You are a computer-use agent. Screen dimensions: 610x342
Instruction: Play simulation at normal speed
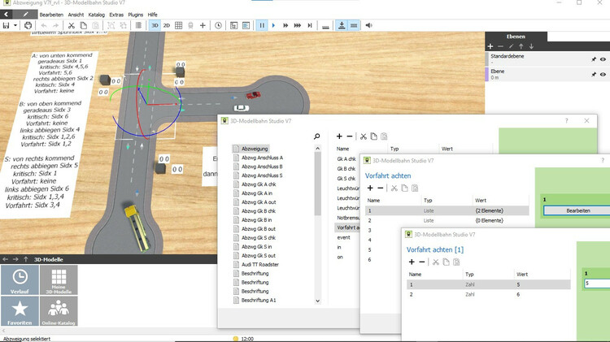(x=273, y=26)
